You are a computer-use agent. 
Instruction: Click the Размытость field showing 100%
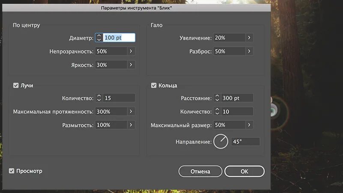(111, 125)
